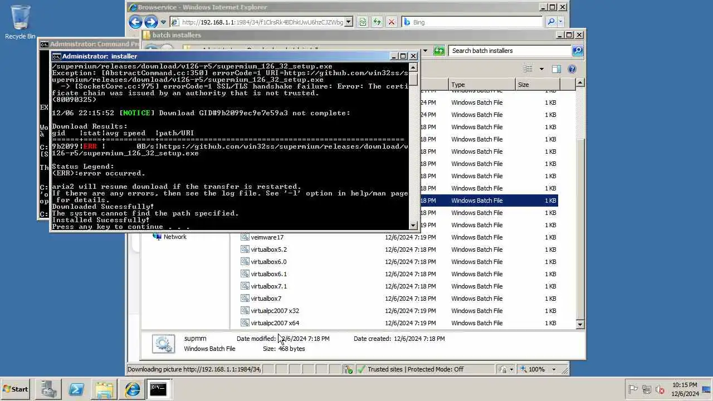The height and width of the screenshot is (401, 713).
Task: Open Server Manager from the taskbar
Action: (48, 389)
